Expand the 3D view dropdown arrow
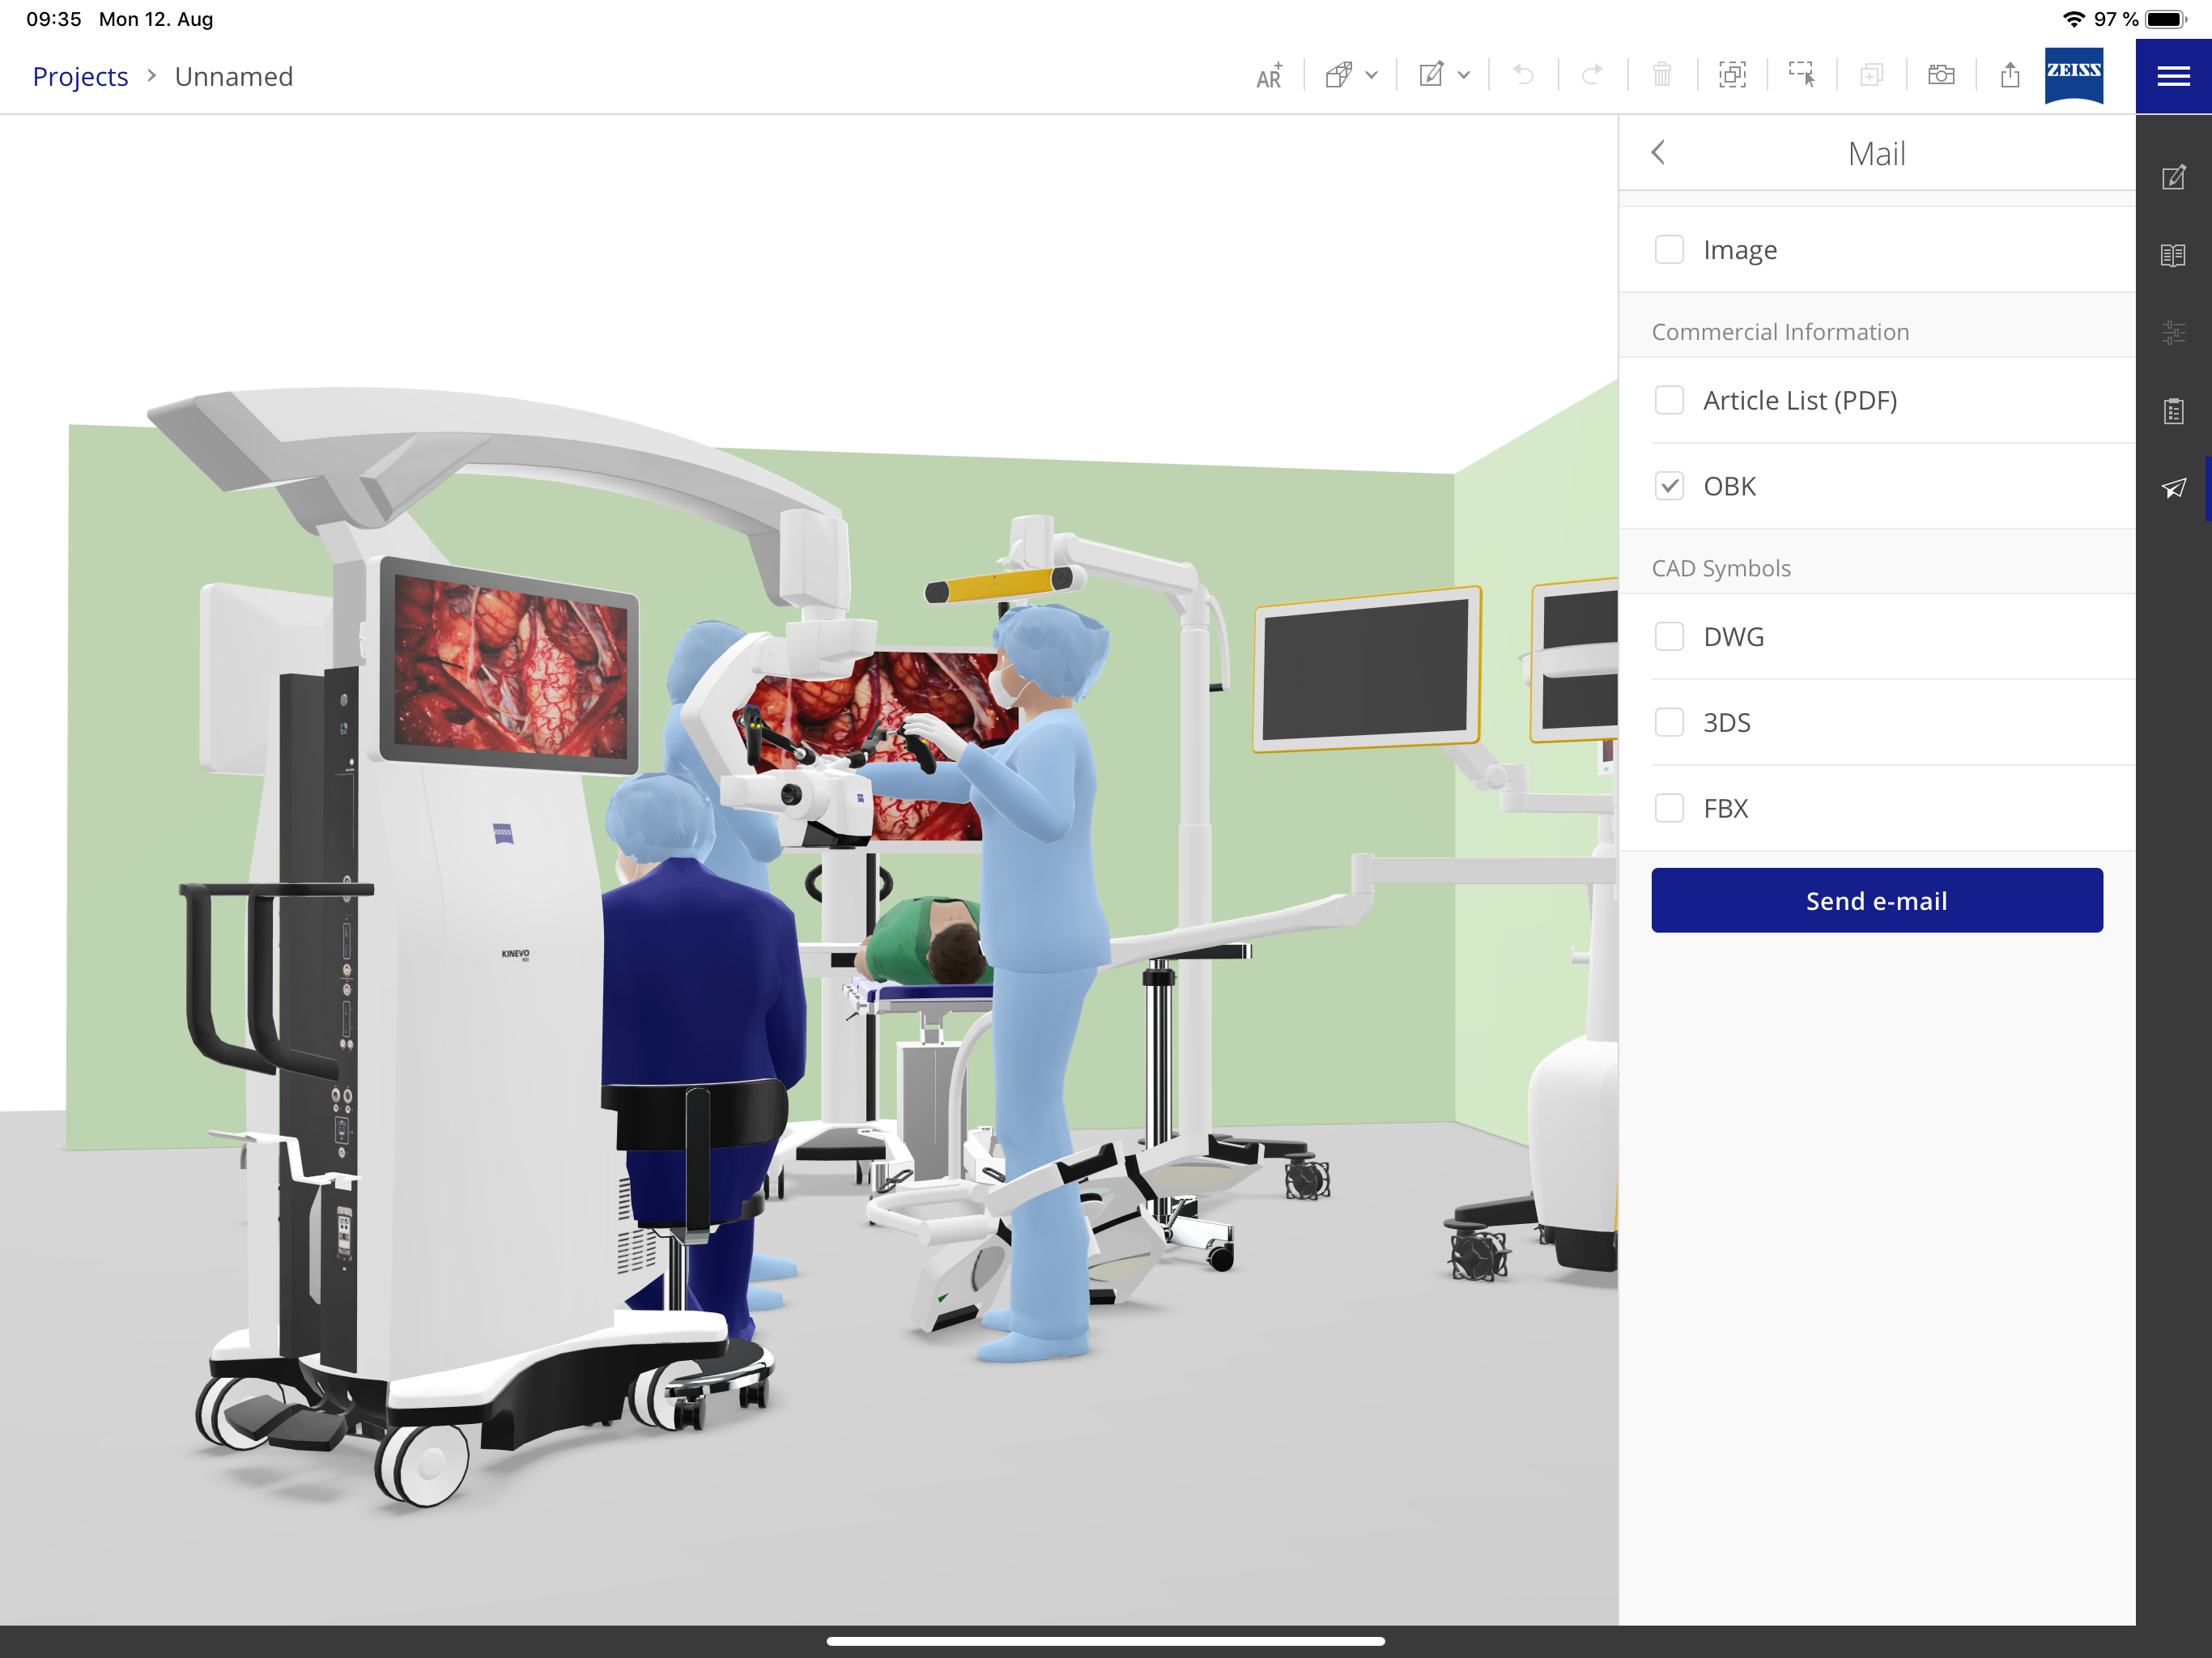The width and height of the screenshot is (2212, 1658). click(x=1372, y=76)
